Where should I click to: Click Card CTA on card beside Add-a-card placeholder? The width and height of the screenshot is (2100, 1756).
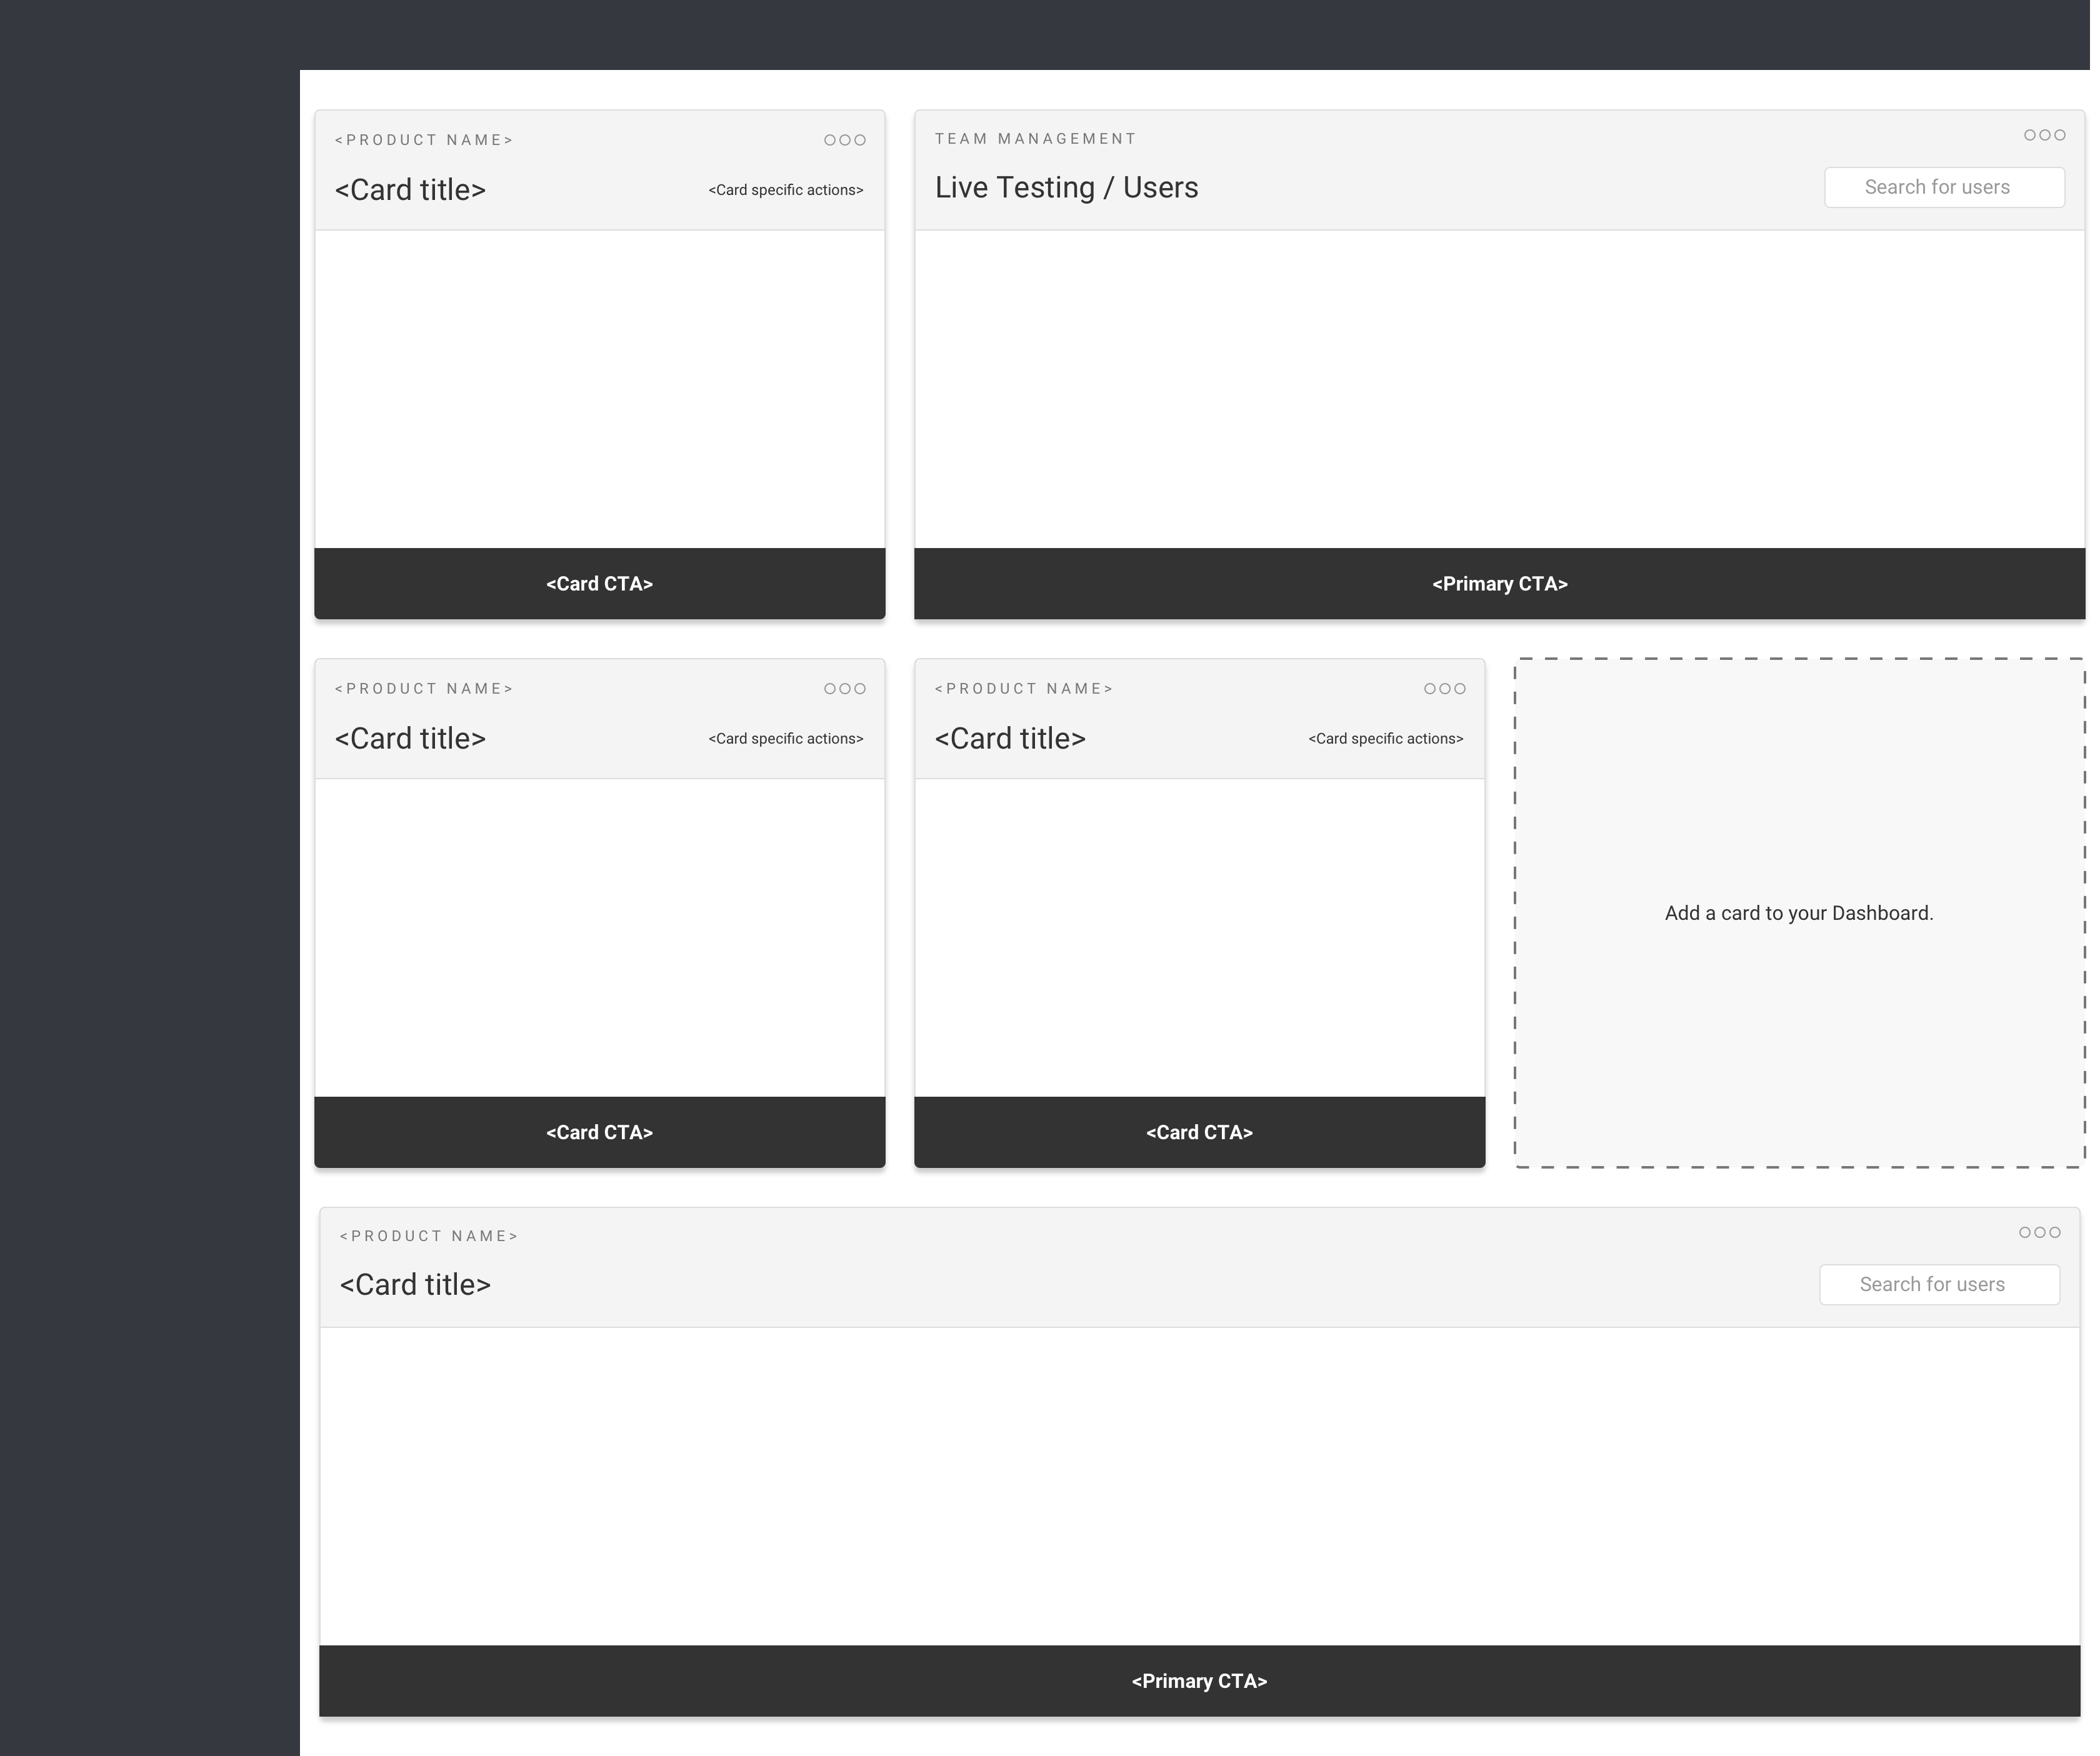1199,1133
